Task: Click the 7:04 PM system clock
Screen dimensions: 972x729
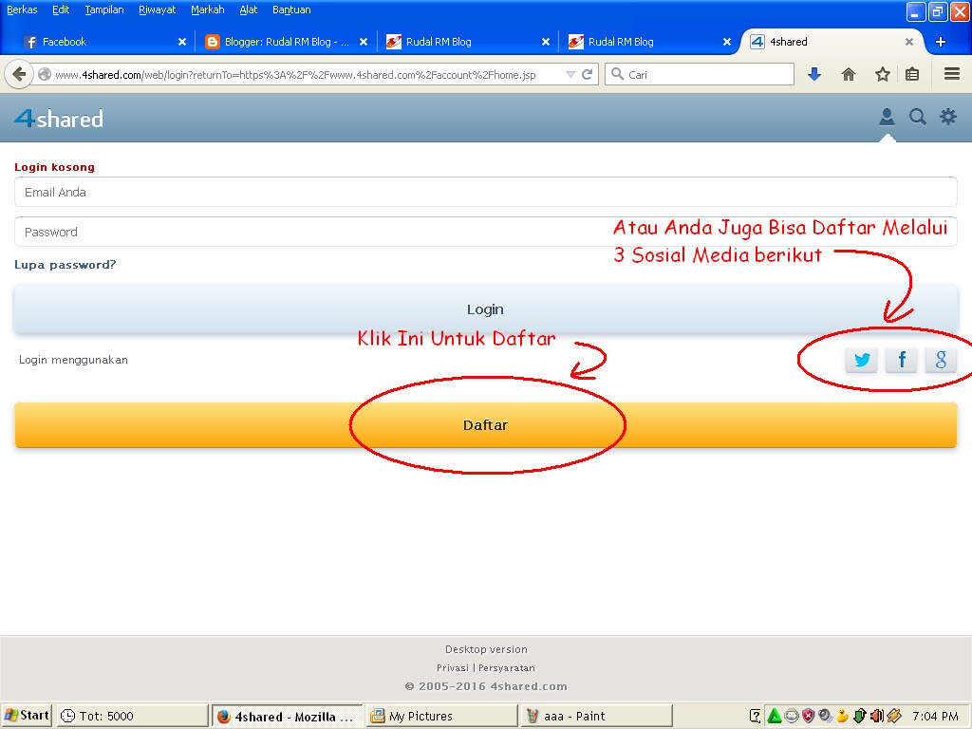Action: coord(935,716)
